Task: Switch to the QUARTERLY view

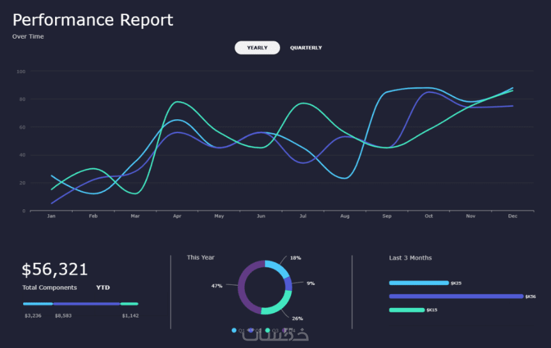Action: tap(306, 47)
